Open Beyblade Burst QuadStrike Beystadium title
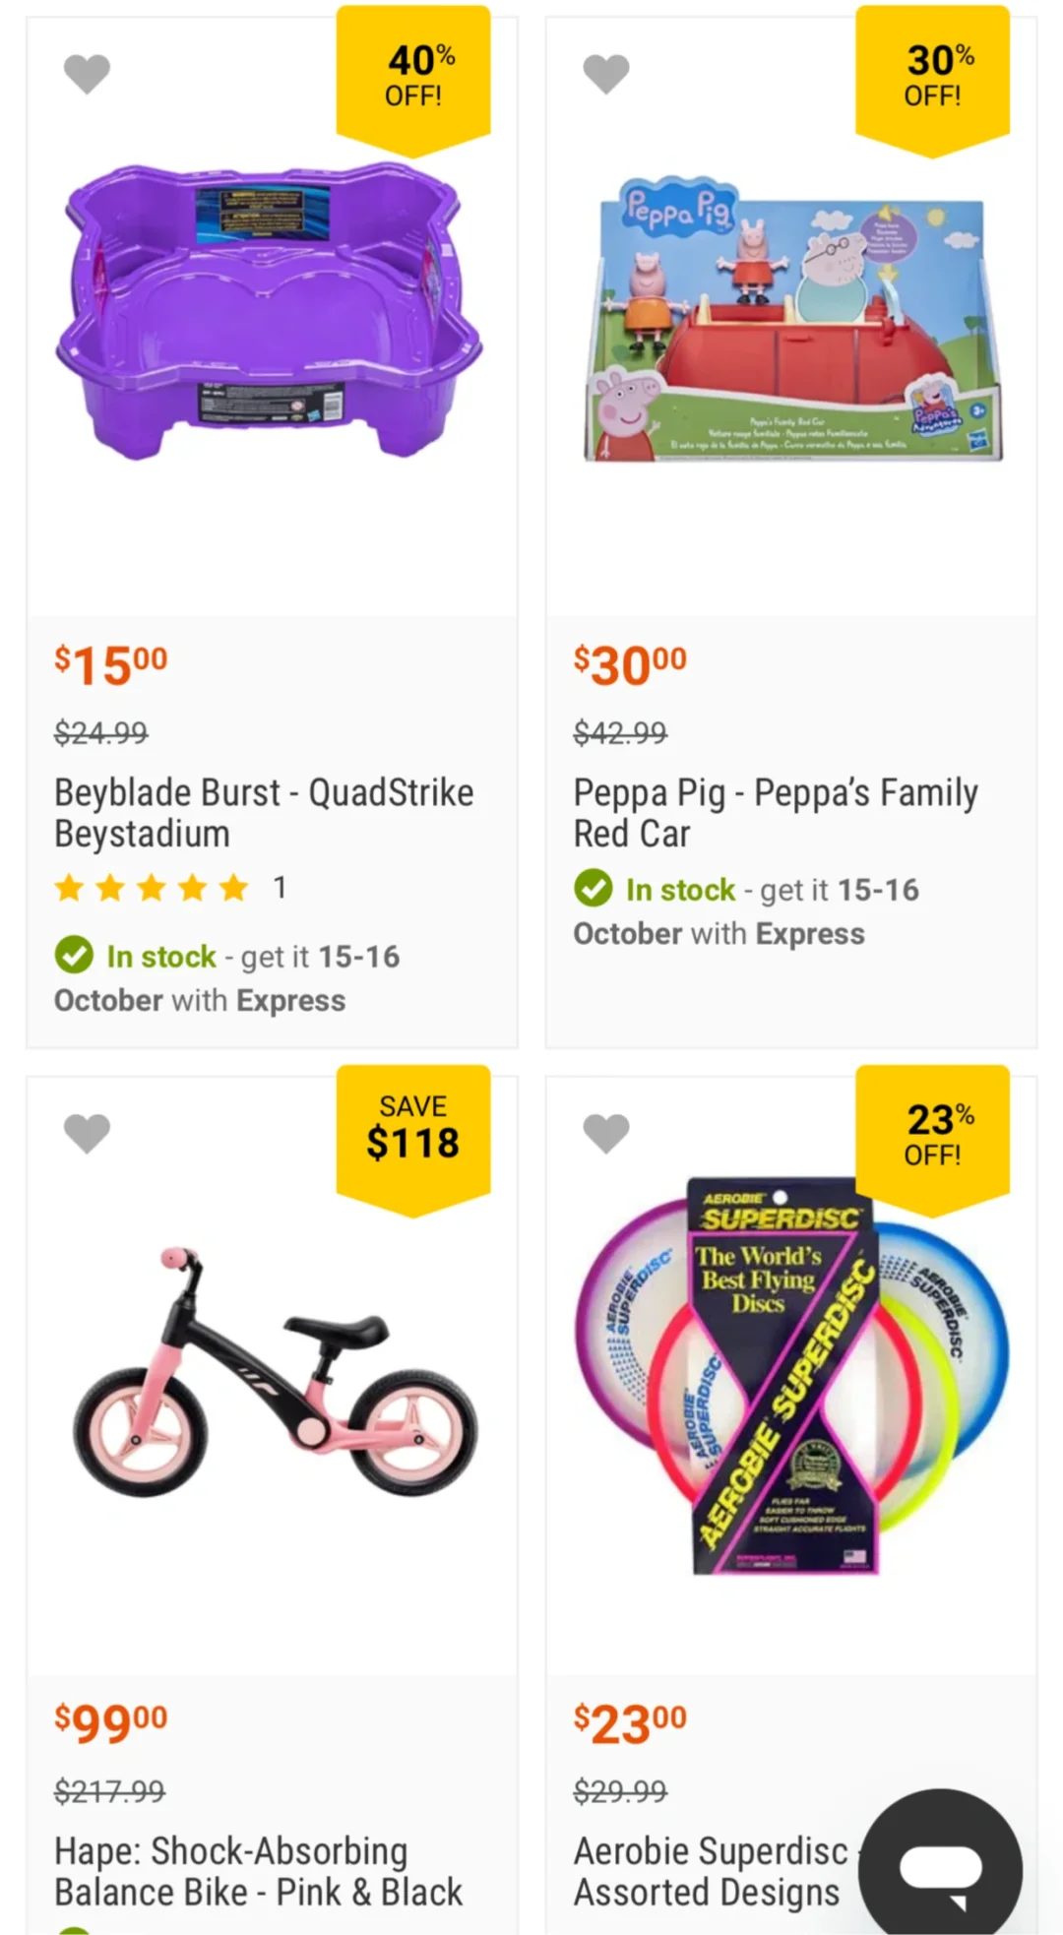1063x1935 pixels. tap(264, 813)
